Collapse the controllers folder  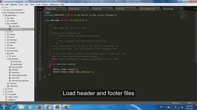pos(6,24)
